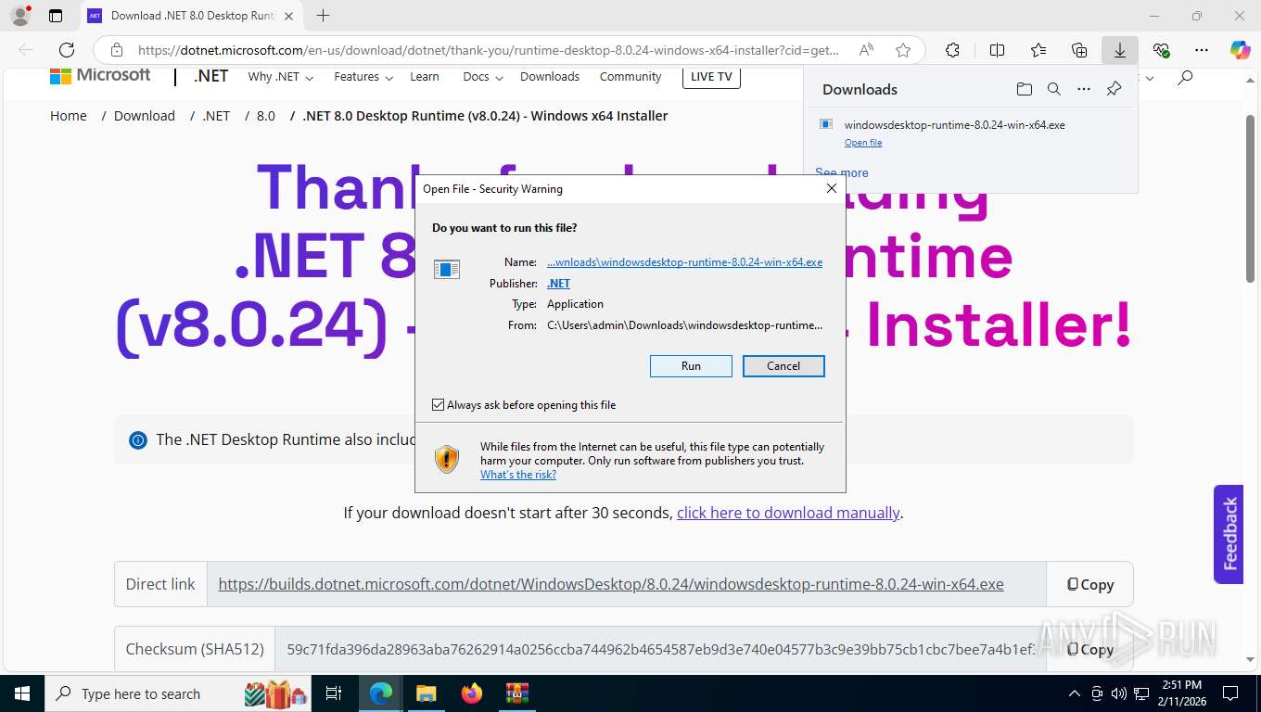Open the Learn menu item

(x=425, y=77)
